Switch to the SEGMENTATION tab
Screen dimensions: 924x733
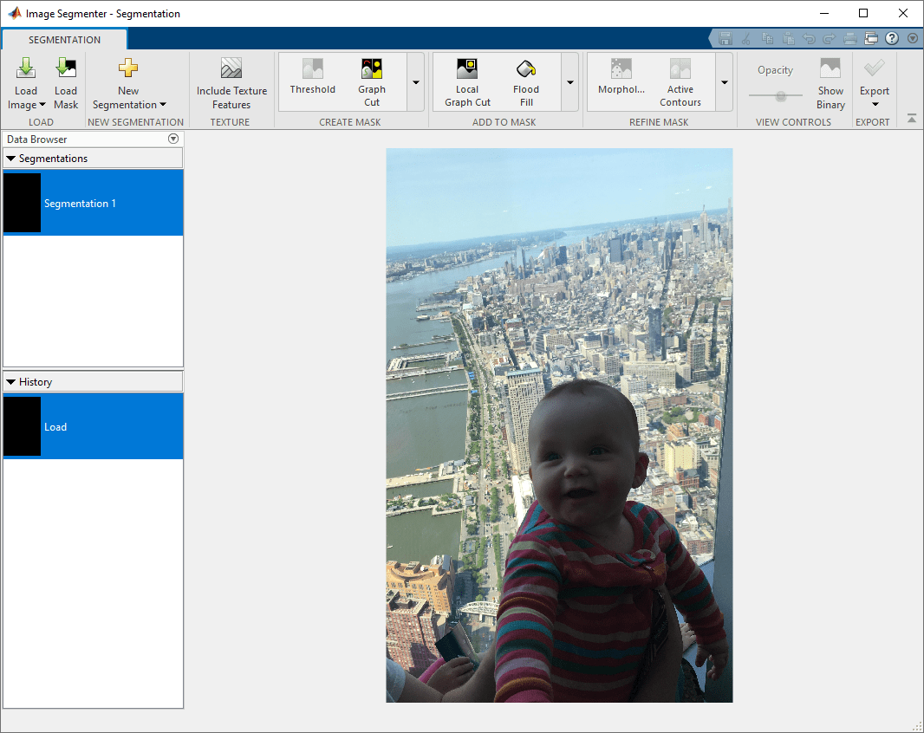pos(64,40)
